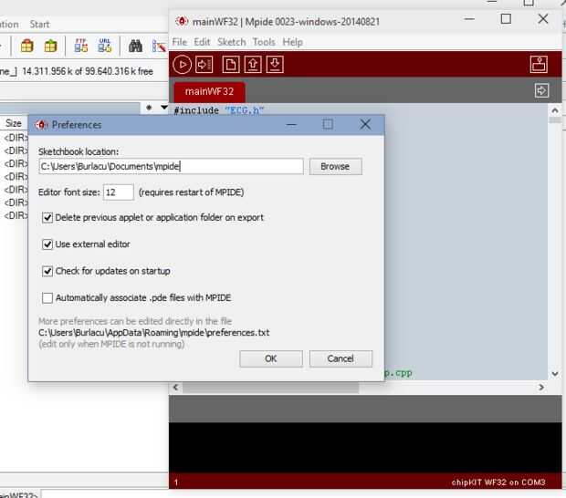Click the Upload arrow icon in Mpide toolbar
This screenshot has width=566, height=498.
(x=204, y=65)
